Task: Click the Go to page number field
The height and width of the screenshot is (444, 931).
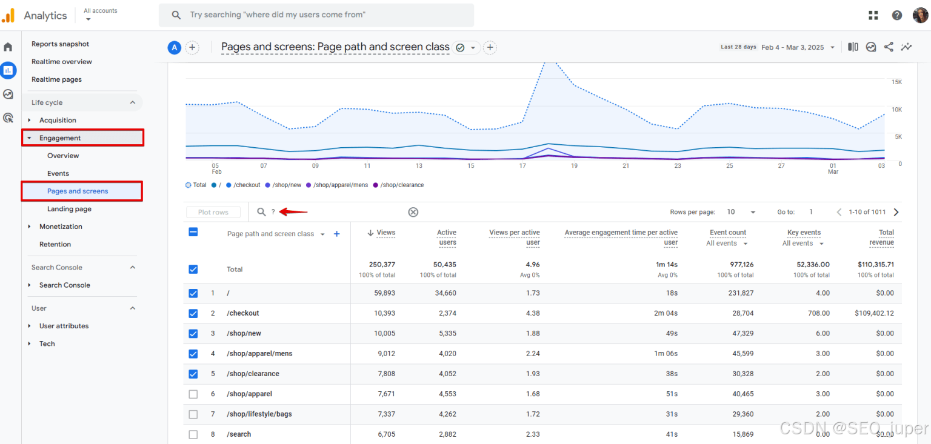Action: tap(811, 212)
